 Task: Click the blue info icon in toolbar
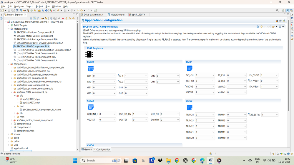pyautogui.click(x=46, y=11)
